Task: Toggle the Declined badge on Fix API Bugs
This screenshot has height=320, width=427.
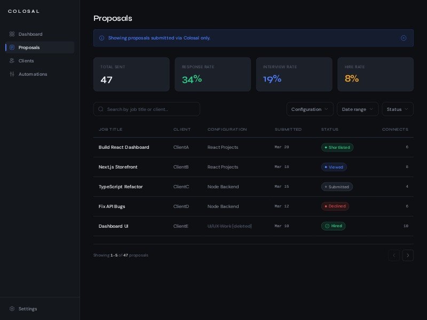Action: pos(335,206)
